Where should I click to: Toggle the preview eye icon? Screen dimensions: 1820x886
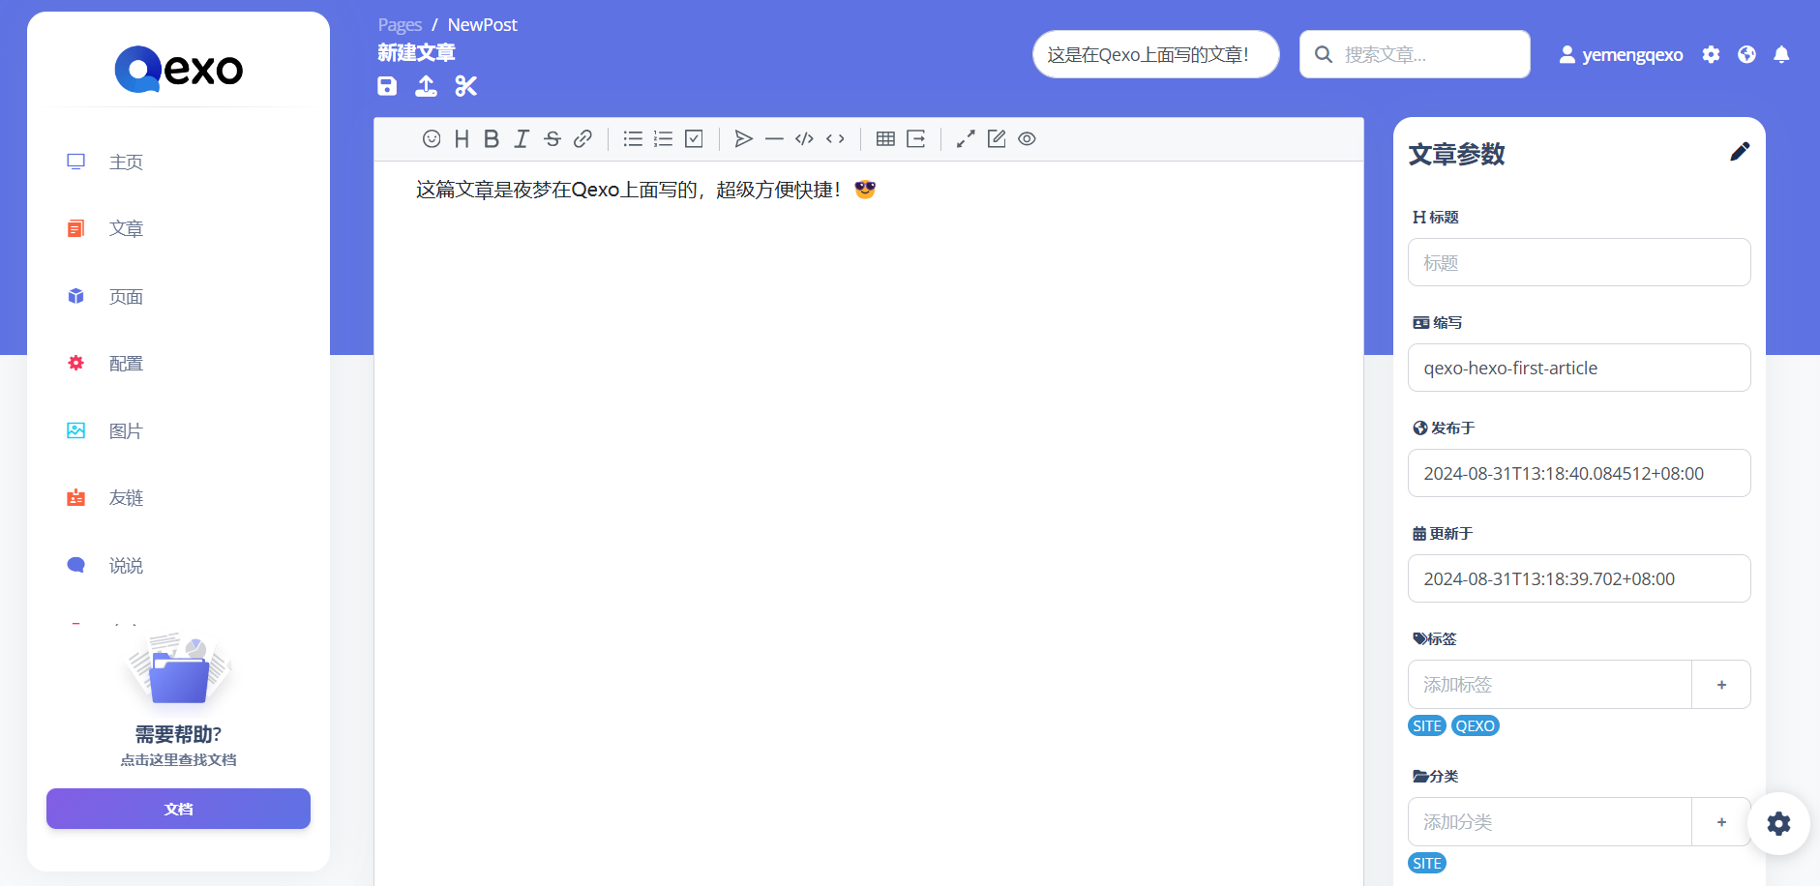(x=1028, y=139)
